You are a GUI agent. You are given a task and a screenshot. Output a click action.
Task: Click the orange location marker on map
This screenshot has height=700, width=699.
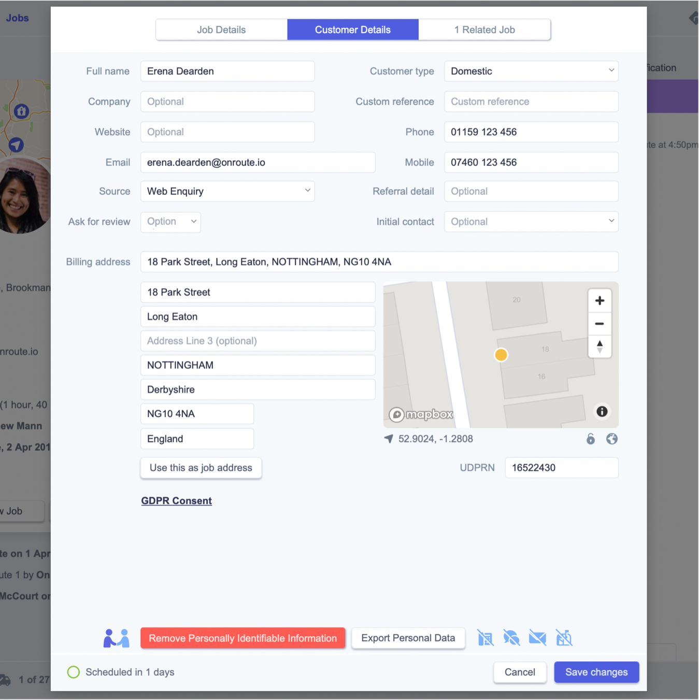[501, 355]
